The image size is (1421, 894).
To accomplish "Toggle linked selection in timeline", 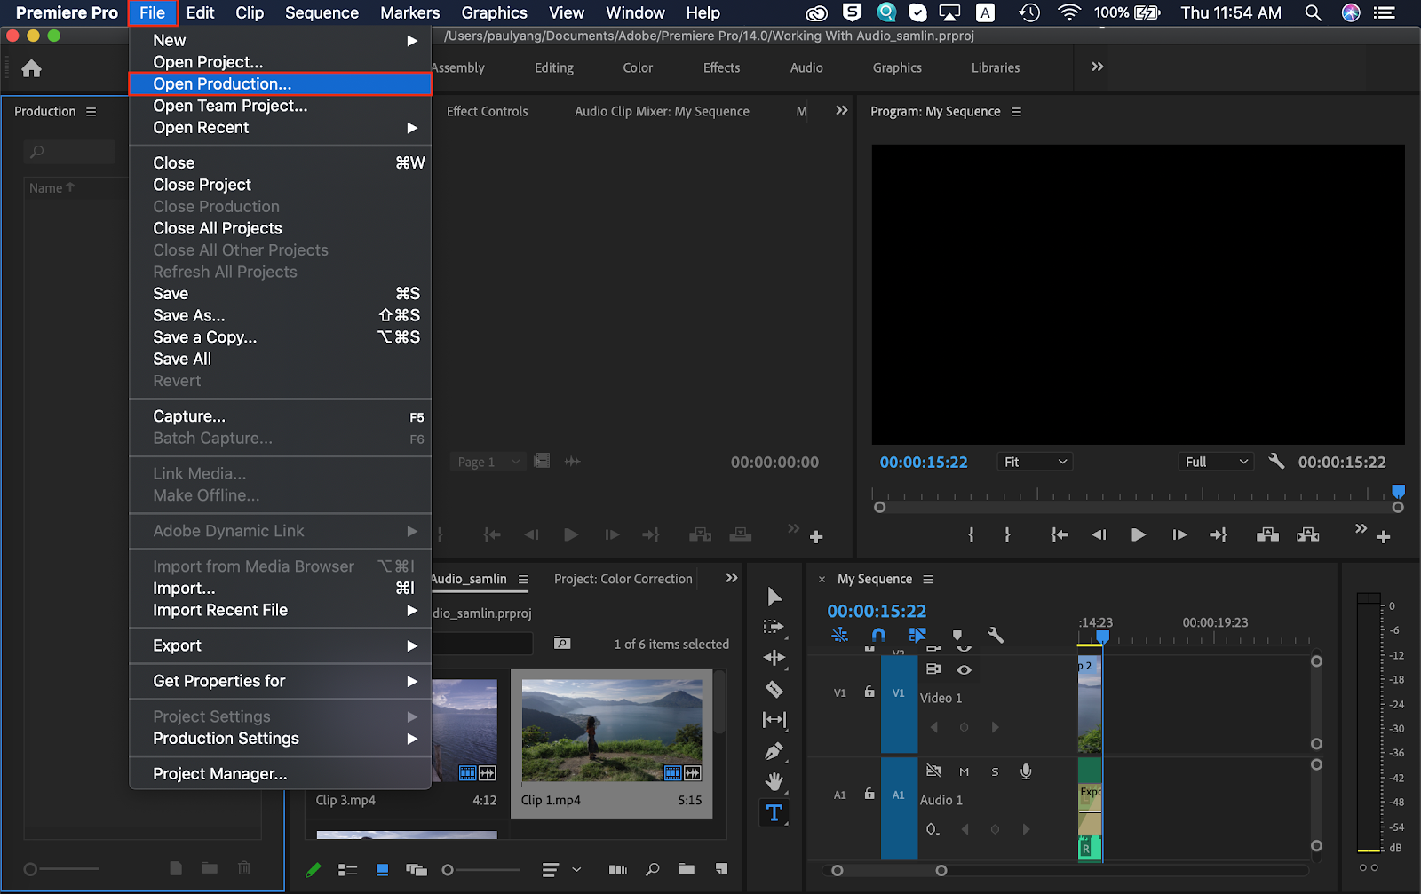I will (917, 635).
